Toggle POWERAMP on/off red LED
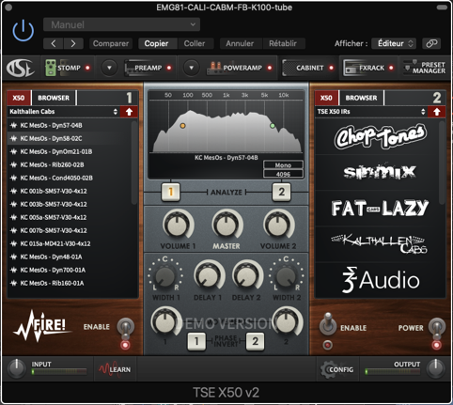 coord(270,68)
